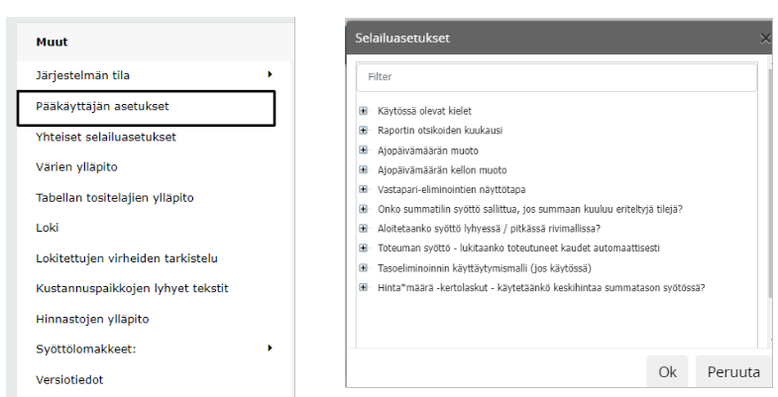Click into the Filter input field
778x397 pixels.
(555, 76)
